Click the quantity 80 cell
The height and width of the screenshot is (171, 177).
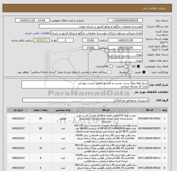[x=41, y=128]
